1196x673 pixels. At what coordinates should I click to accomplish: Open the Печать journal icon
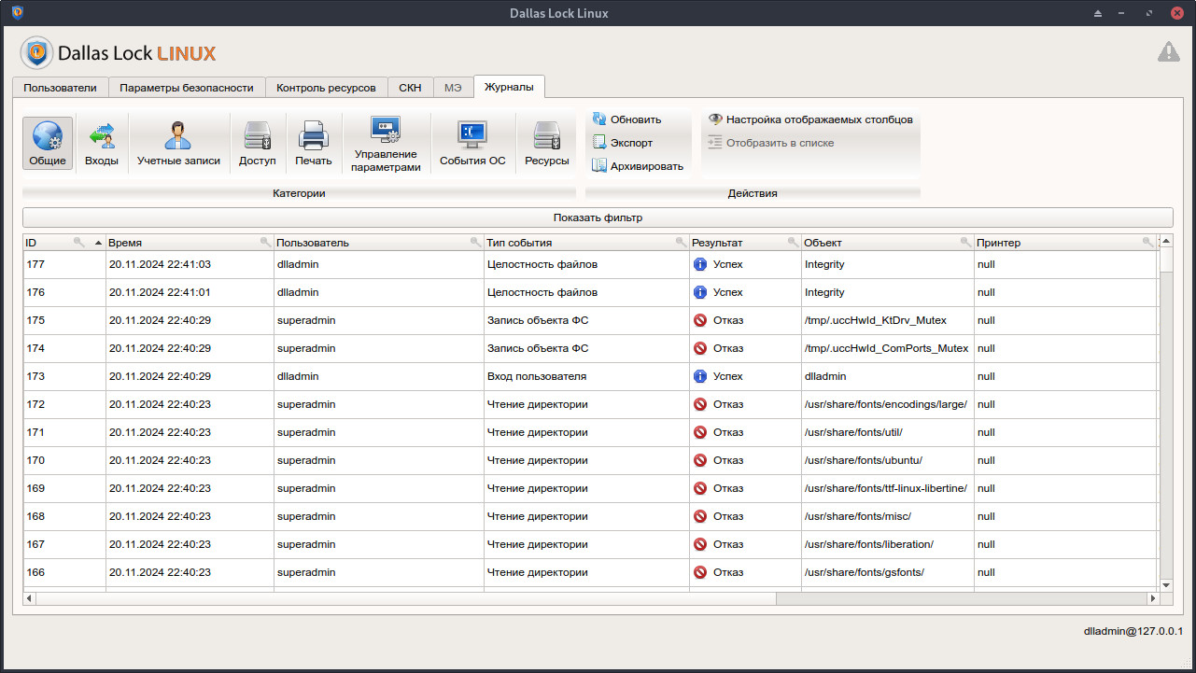tap(313, 142)
